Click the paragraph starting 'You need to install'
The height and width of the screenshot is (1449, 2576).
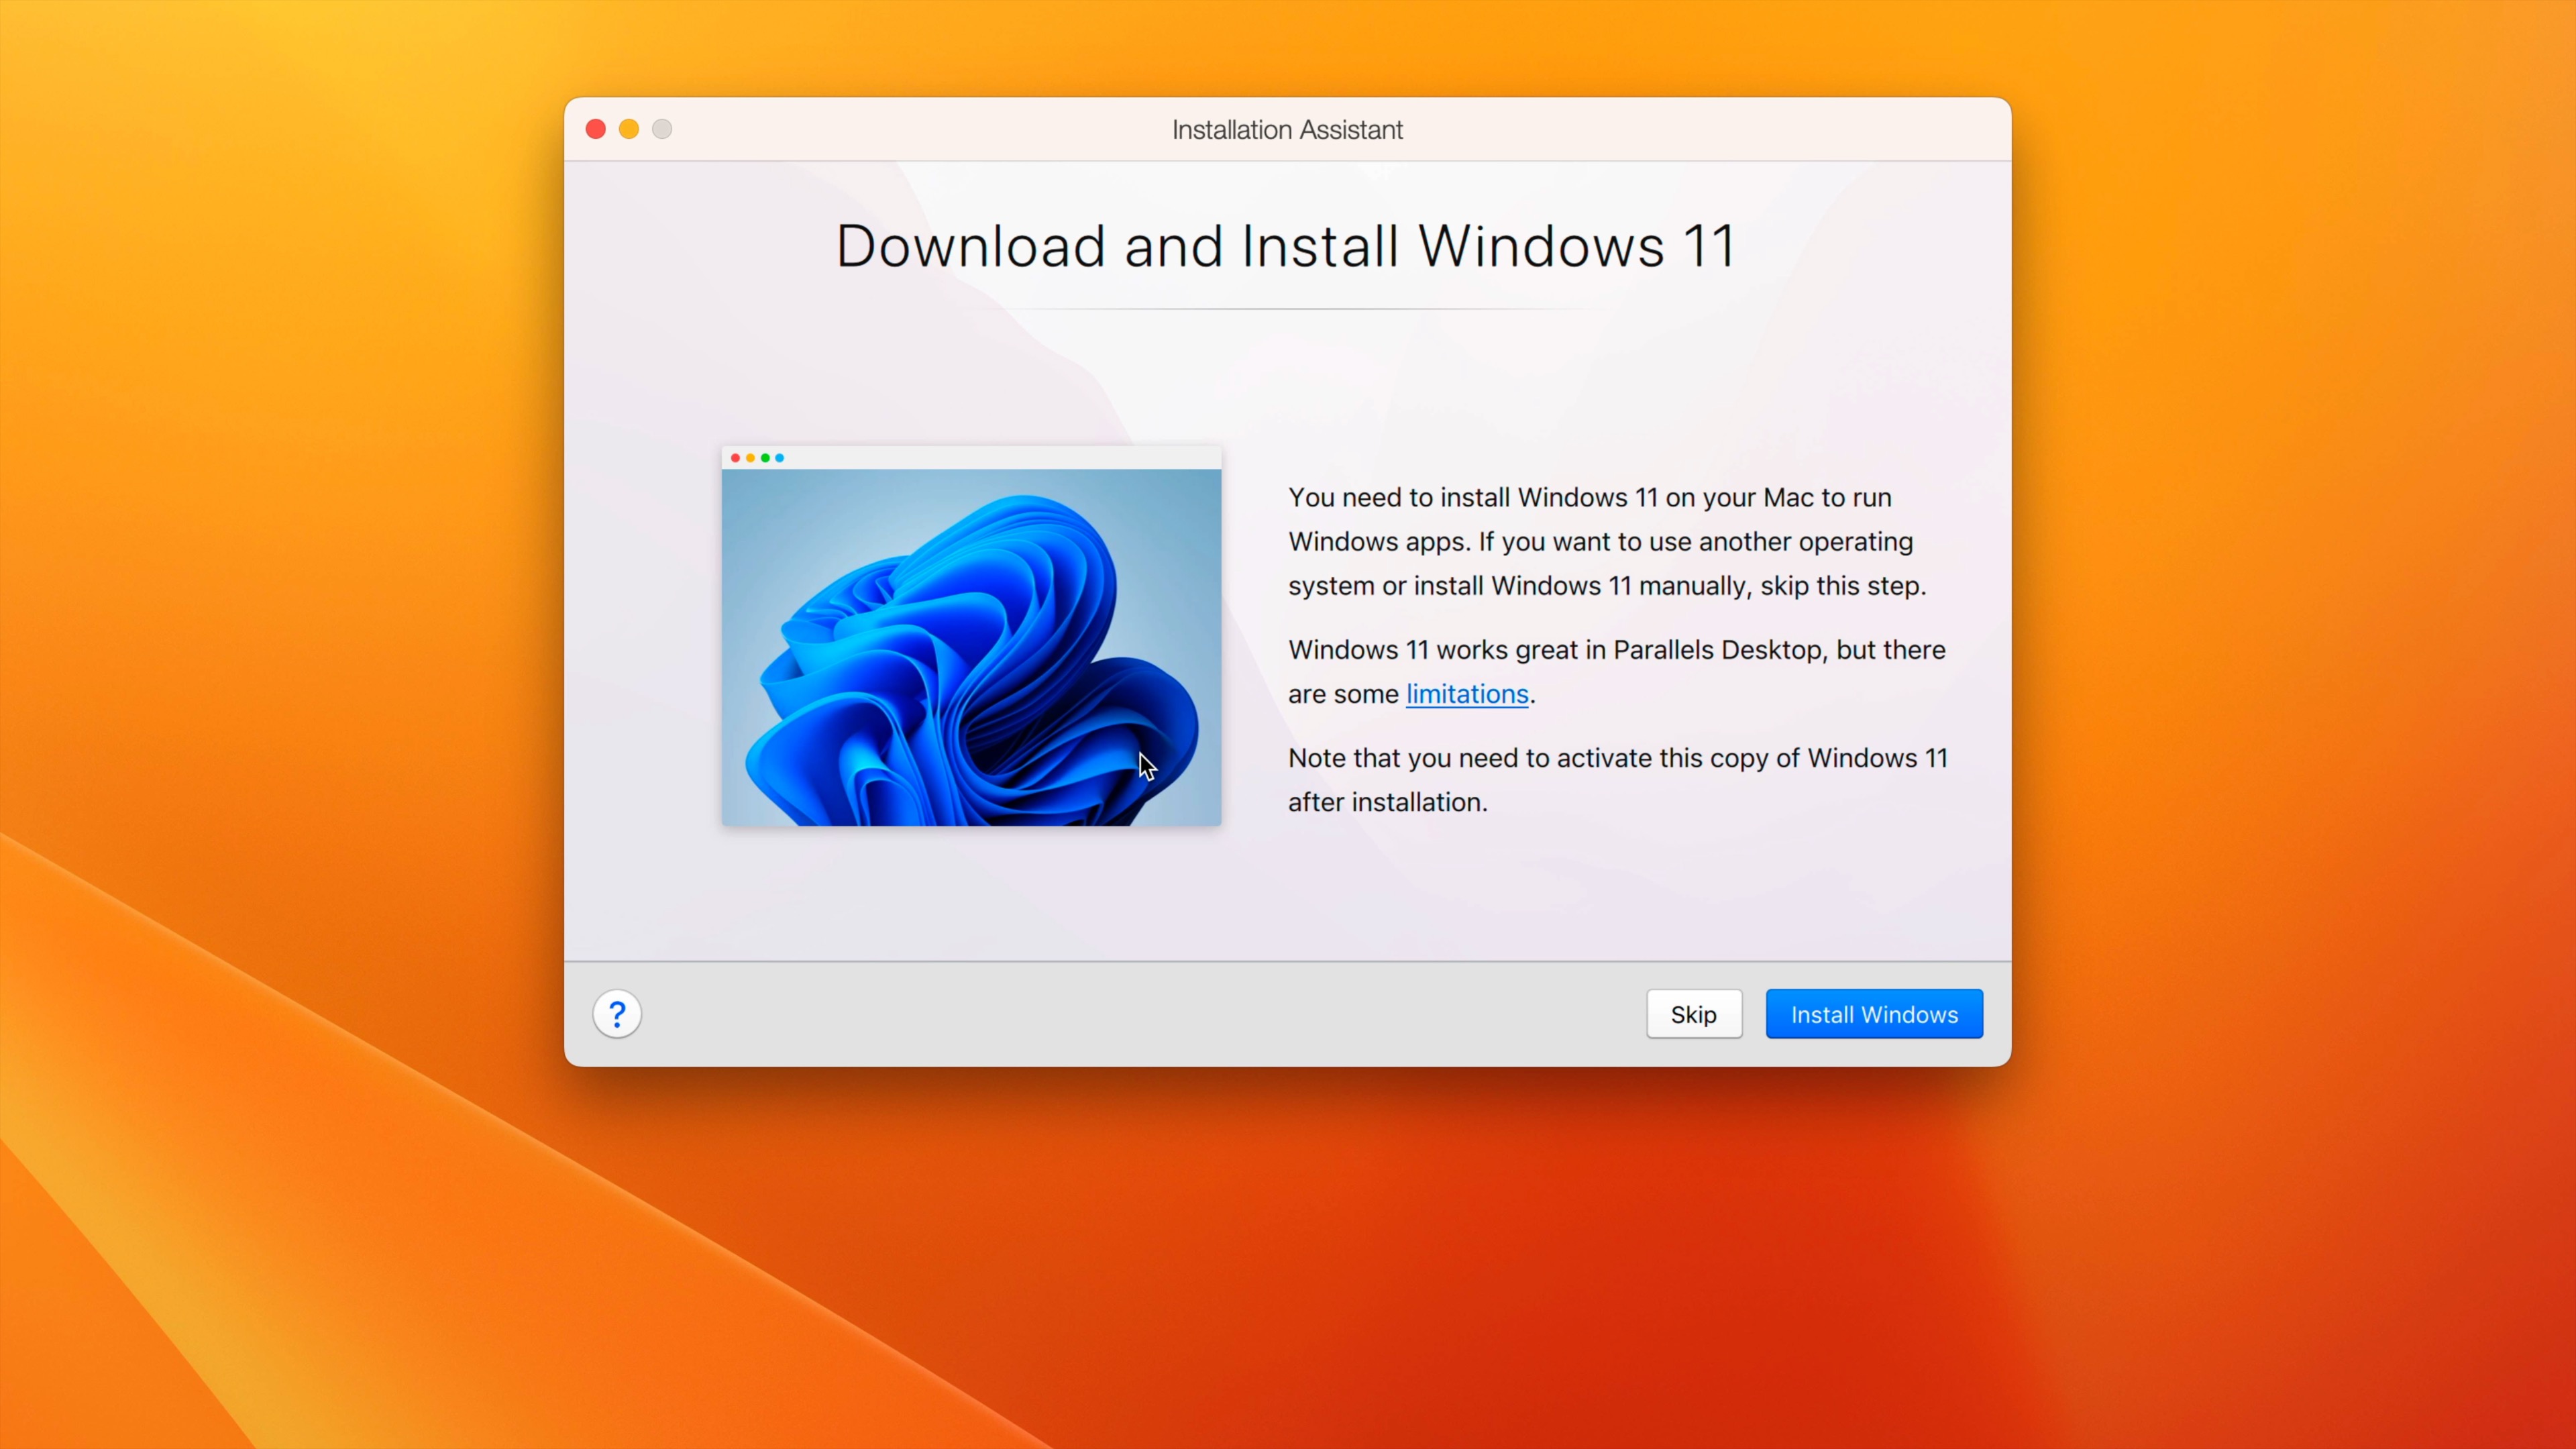pyautogui.click(x=1606, y=541)
